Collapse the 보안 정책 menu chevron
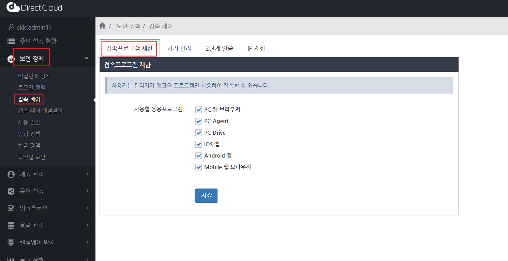This screenshot has width=508, height=261. tap(87, 59)
